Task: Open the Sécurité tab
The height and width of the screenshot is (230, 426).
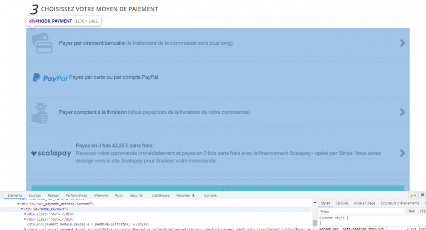Action: click(136, 195)
